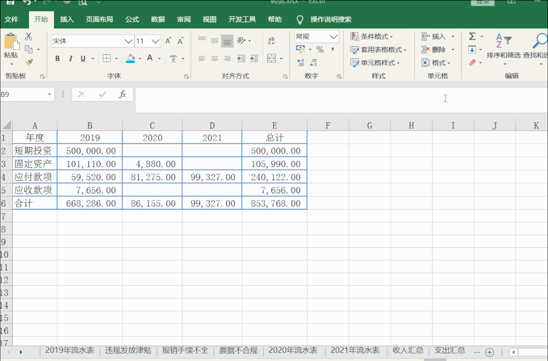548x361 pixels.
Task: Align text to the left
Action: coord(202,58)
